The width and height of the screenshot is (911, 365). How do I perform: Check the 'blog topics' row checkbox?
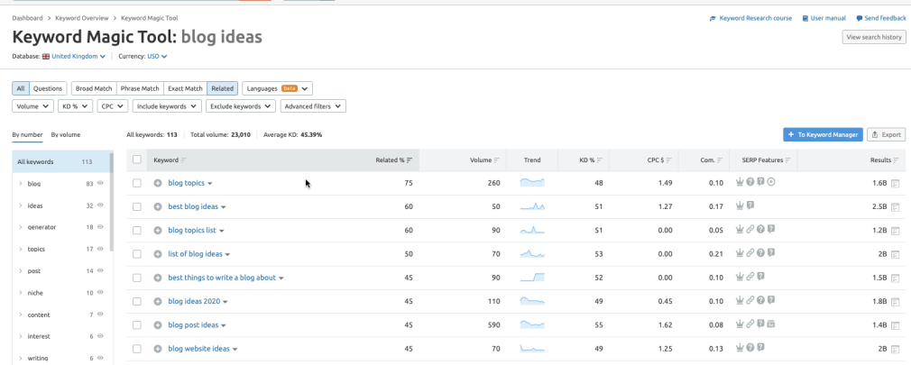pyautogui.click(x=137, y=183)
